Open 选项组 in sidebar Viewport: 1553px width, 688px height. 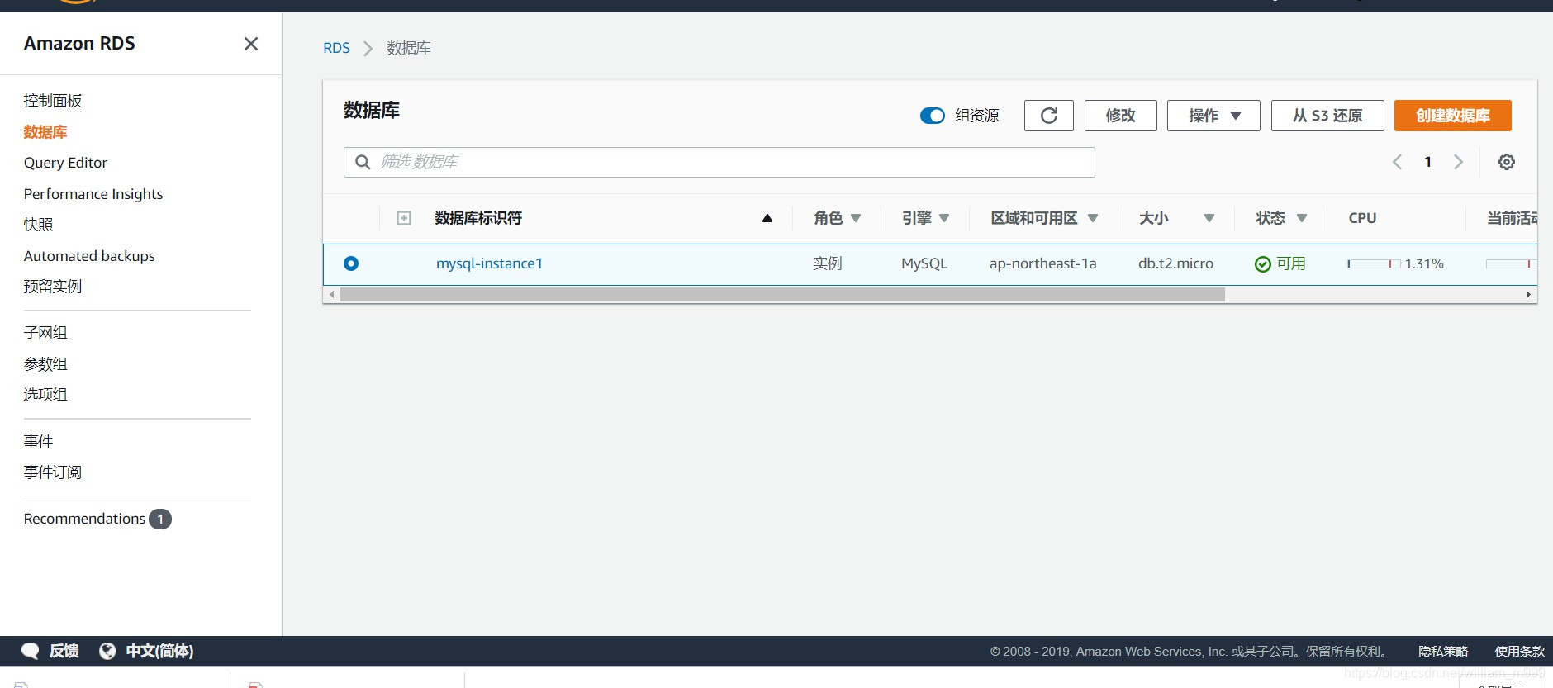click(45, 395)
